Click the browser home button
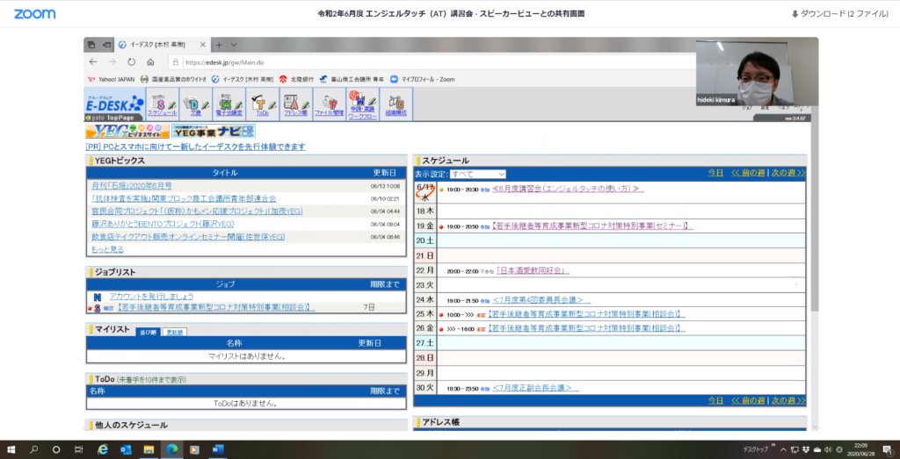The width and height of the screenshot is (900, 459). click(151, 62)
